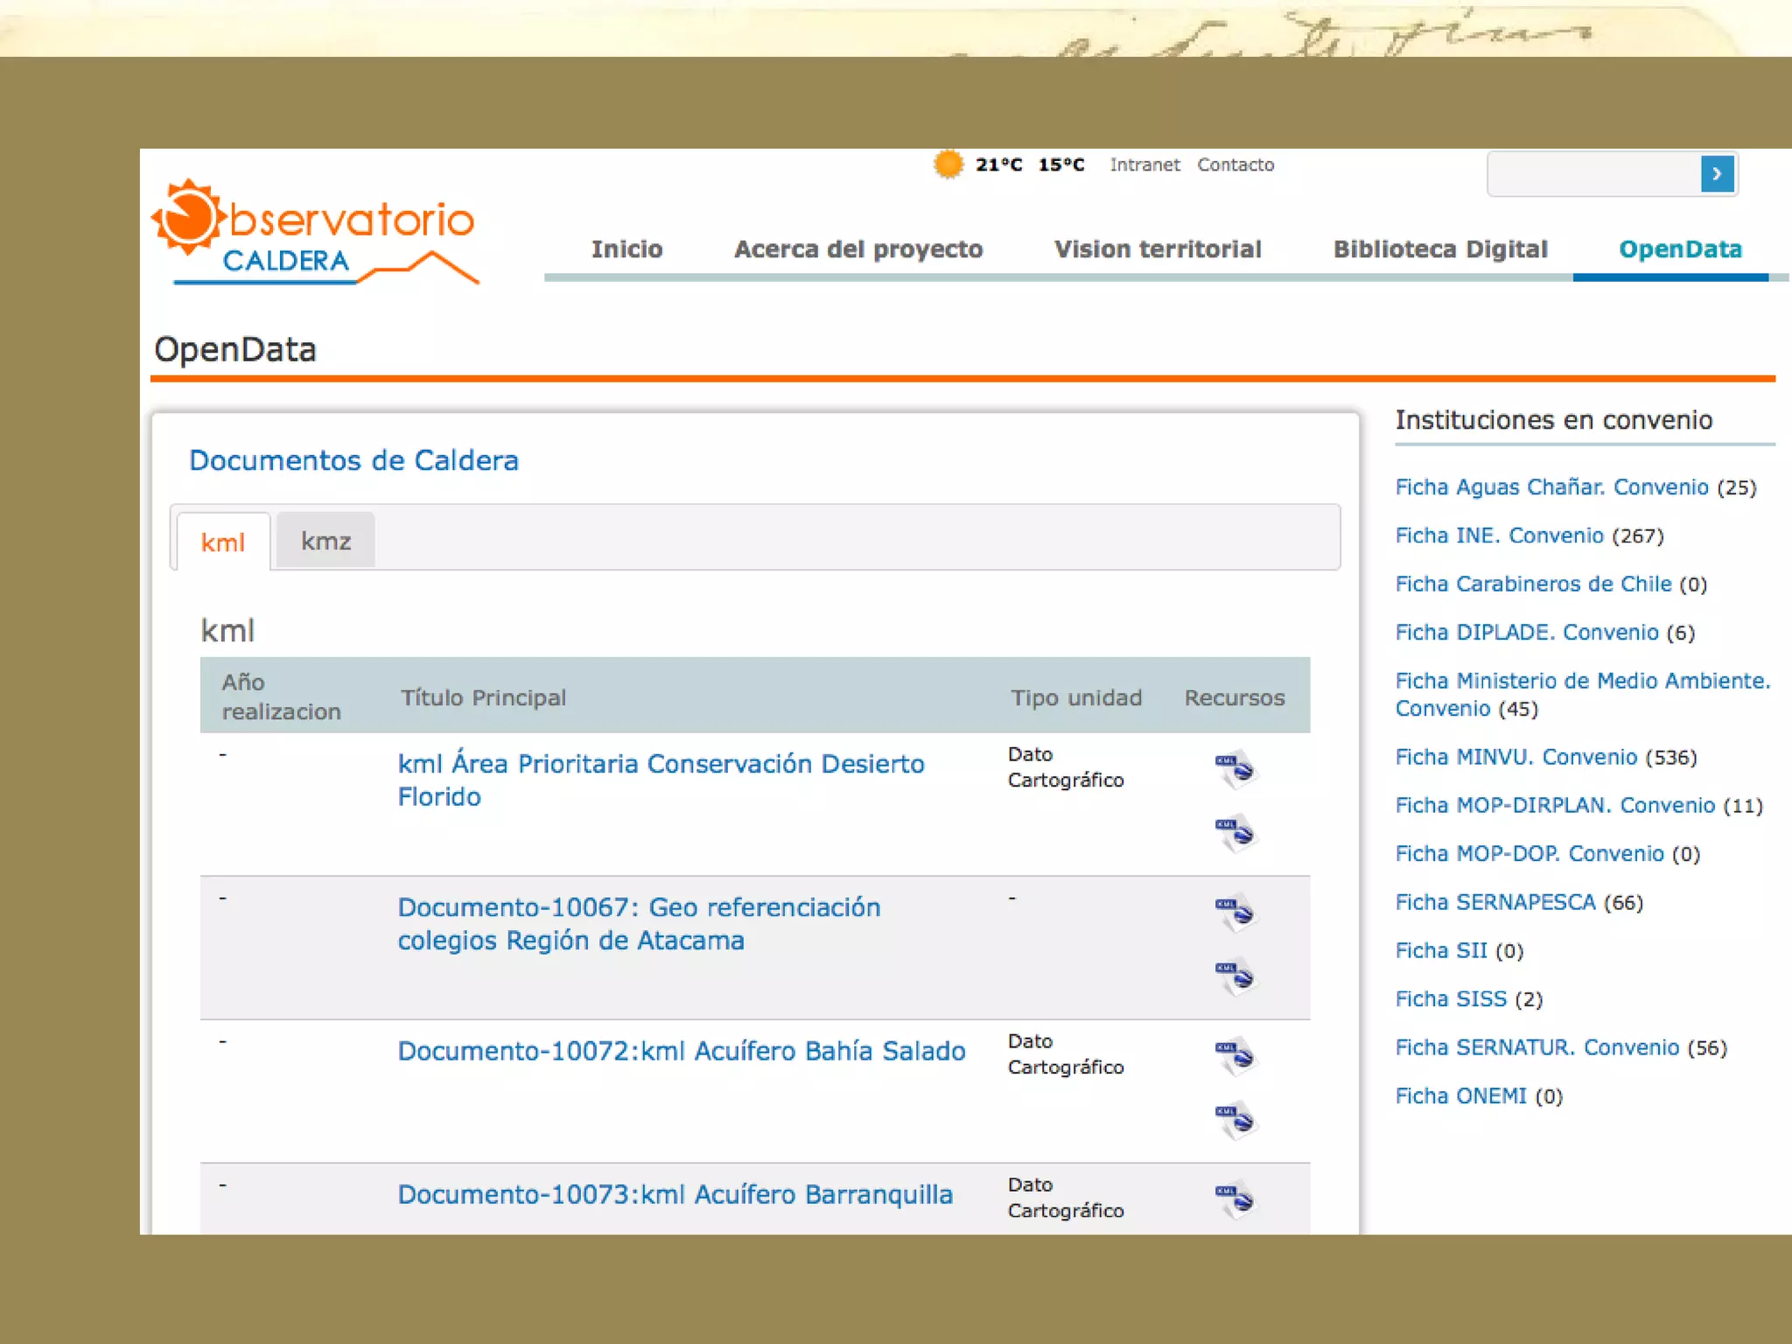Click the sun weather icon
The width and height of the screenshot is (1792, 1344).
(x=948, y=164)
